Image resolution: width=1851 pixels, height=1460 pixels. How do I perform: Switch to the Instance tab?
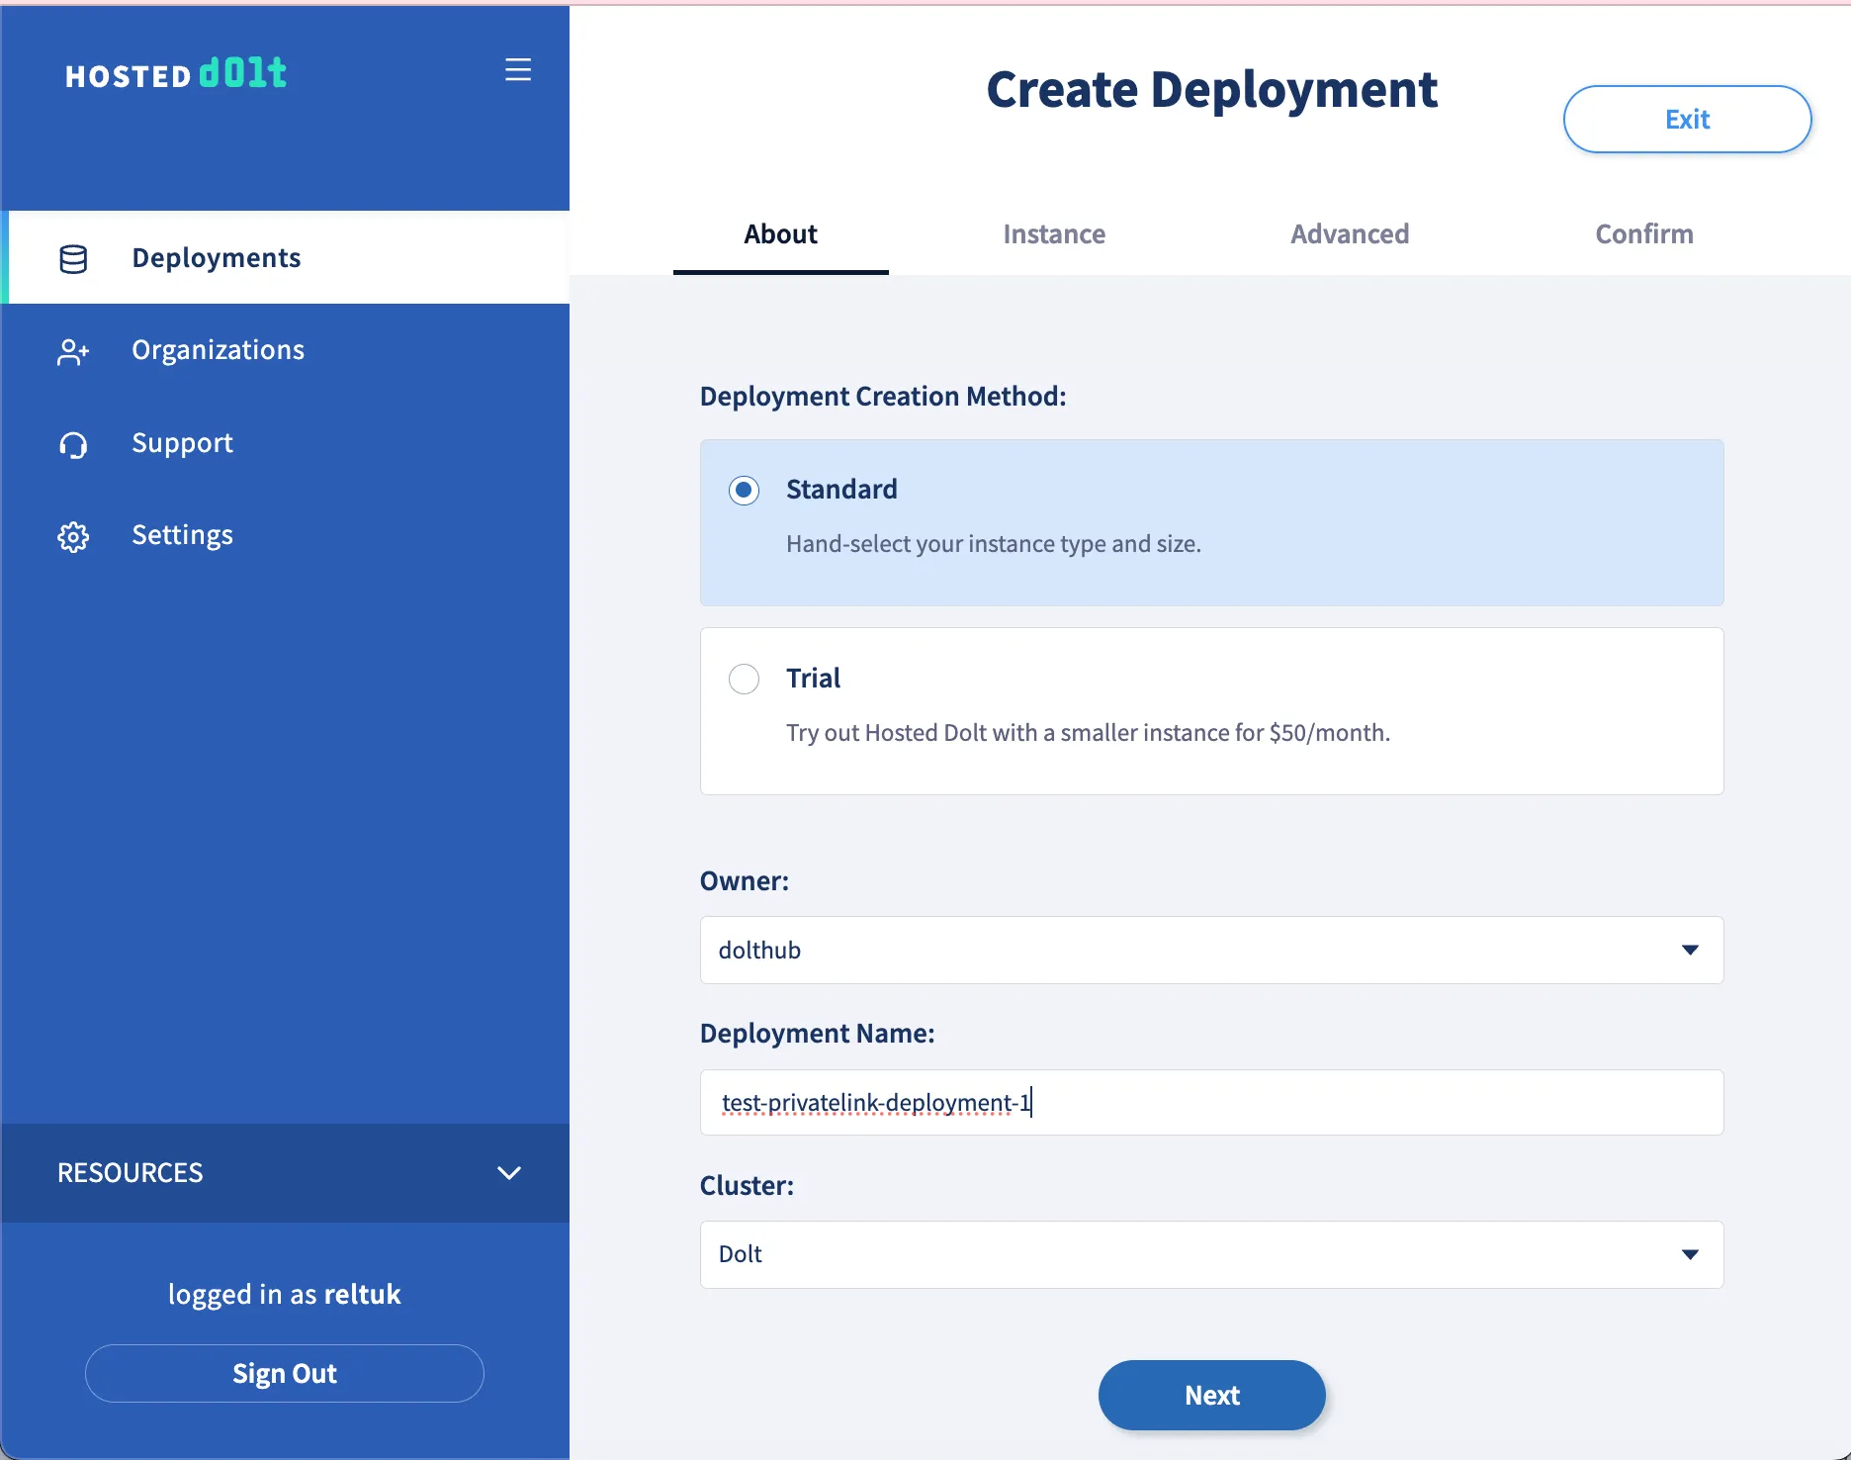click(x=1053, y=234)
